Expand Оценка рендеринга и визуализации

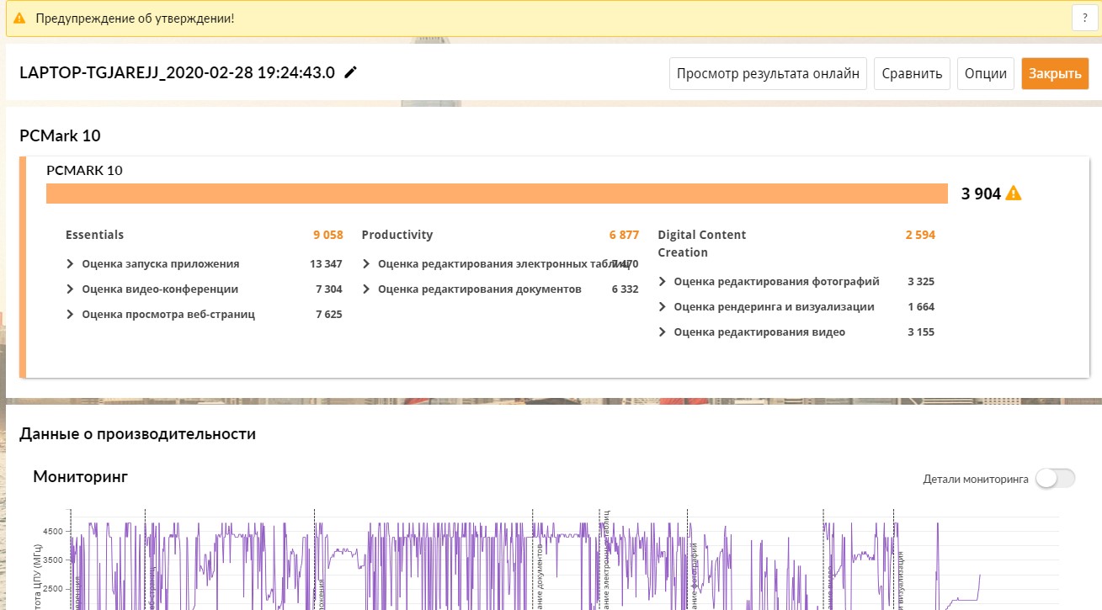click(x=663, y=307)
